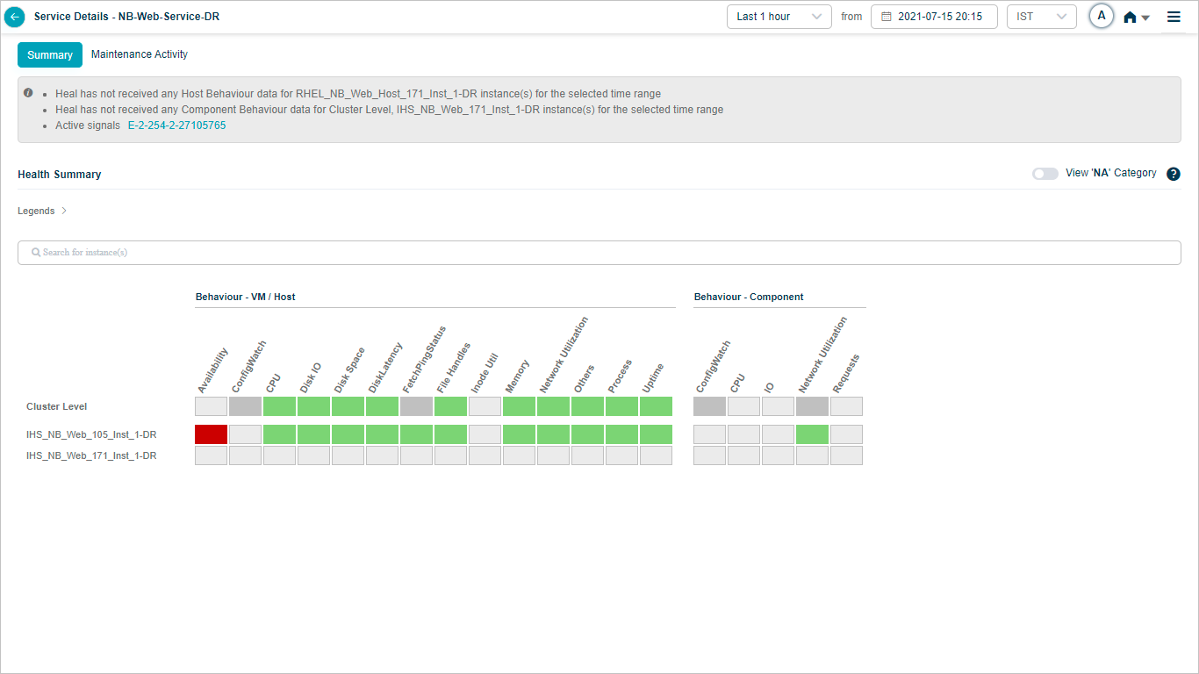Click the help question mark icon
This screenshot has height=674, width=1199.
[1174, 174]
